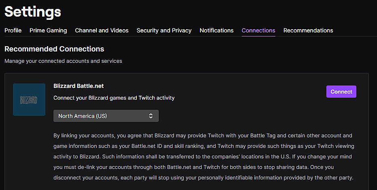Open the Notifications settings tab

[217, 30]
